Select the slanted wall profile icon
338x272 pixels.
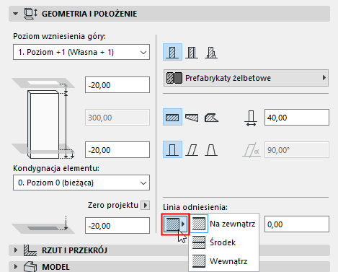pos(192,150)
